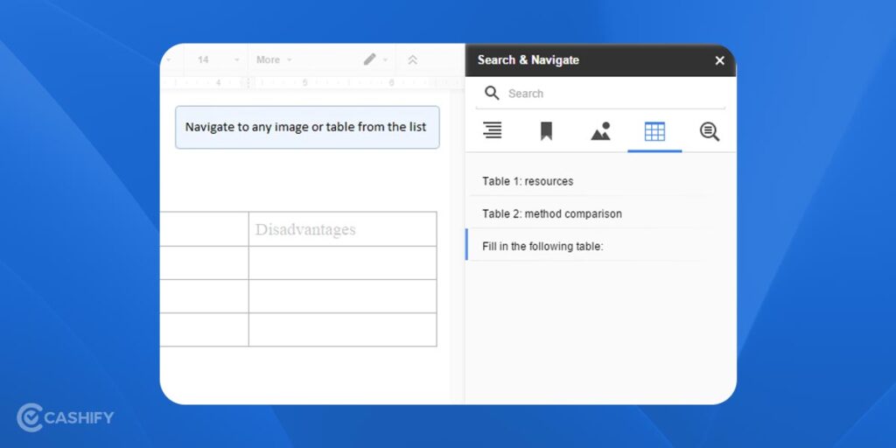This screenshot has height=448, width=896.
Task: Switch to the bookmarks tab
Action: 546,131
